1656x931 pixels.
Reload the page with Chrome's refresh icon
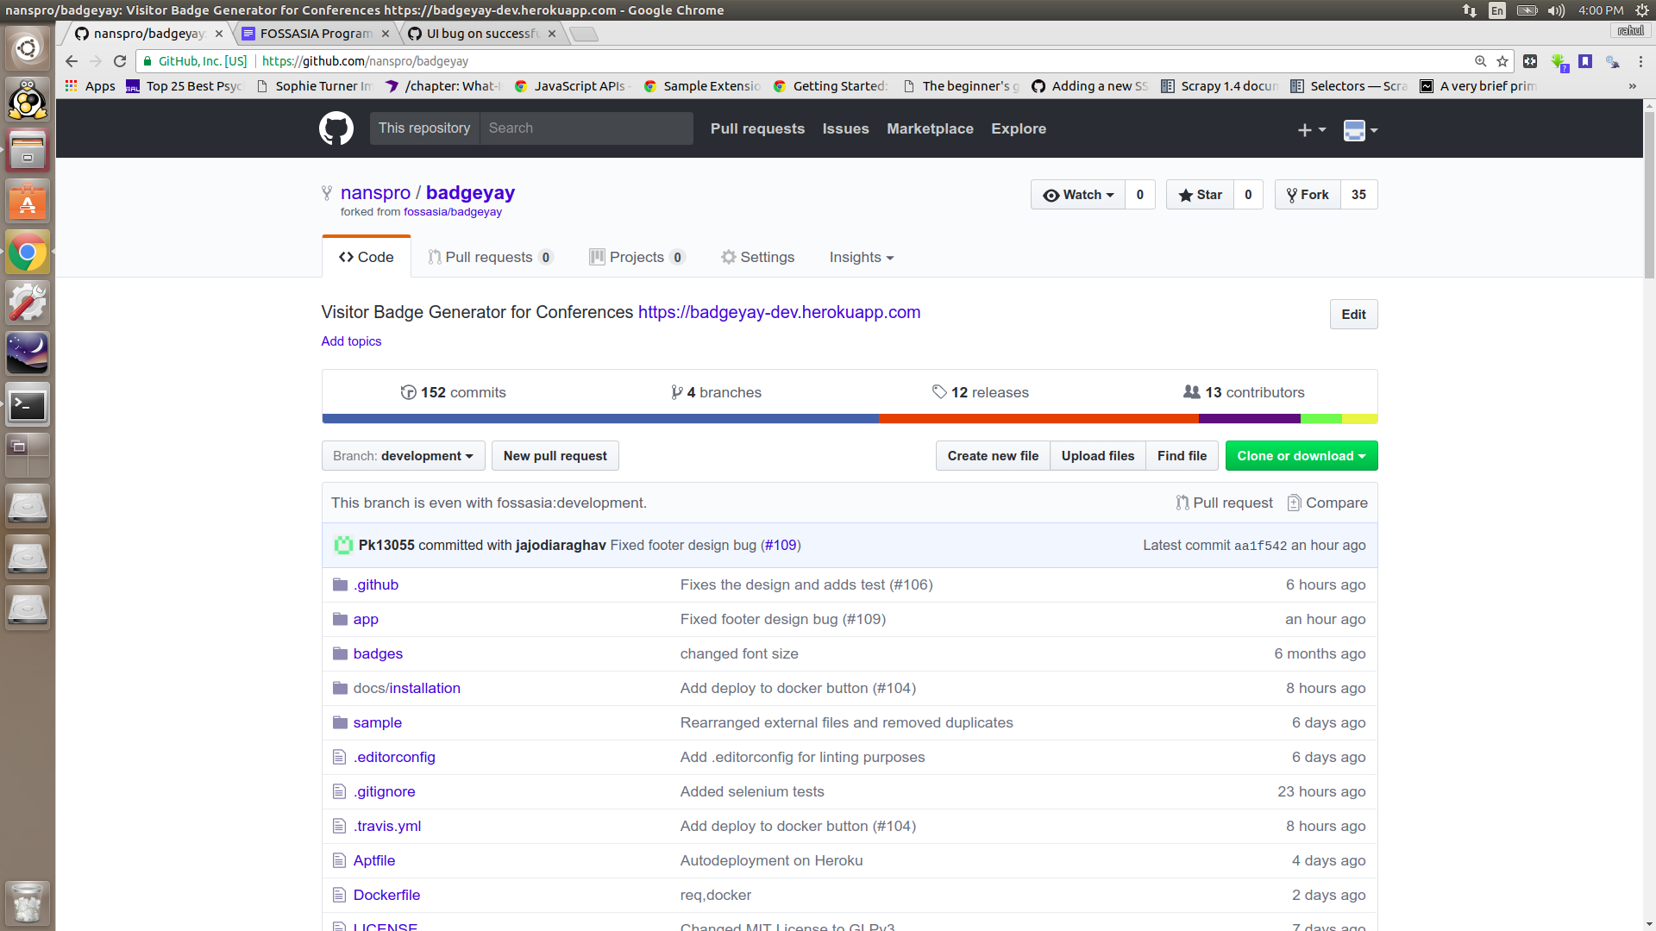[x=120, y=61]
